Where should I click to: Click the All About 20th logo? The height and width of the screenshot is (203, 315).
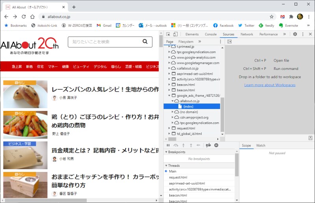click(x=29, y=45)
